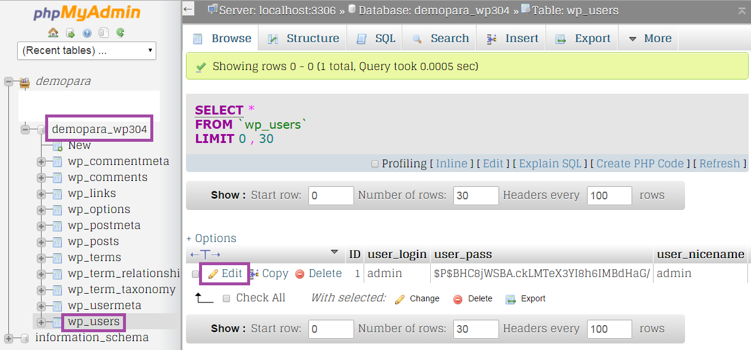751x350 pixels.
Task: Collapse the demopara_wp304 database node
Action: pyautogui.click(x=25, y=129)
